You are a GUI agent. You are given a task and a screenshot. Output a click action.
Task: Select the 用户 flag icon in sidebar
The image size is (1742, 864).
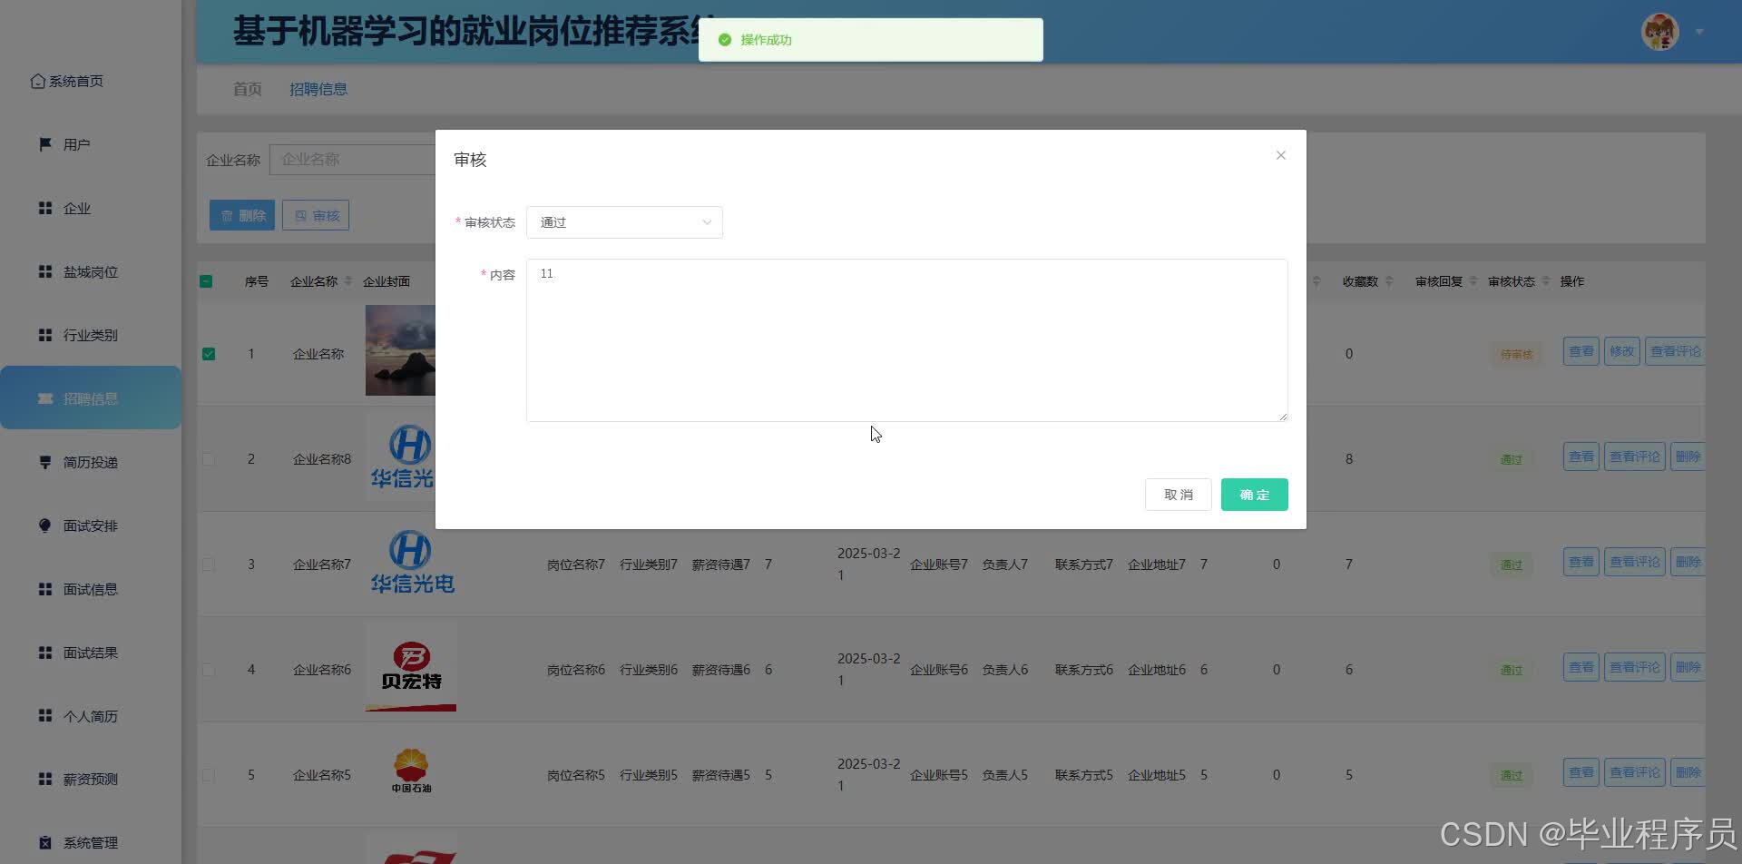45,143
